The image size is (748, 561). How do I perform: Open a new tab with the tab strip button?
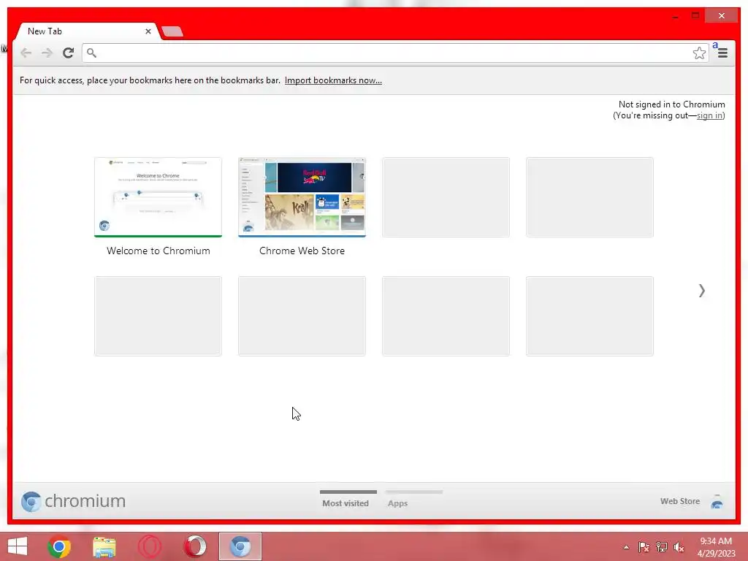pos(172,31)
